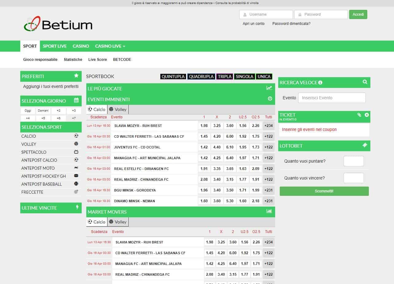Click the motorbike icon next to Antepost Moto

point(76,168)
